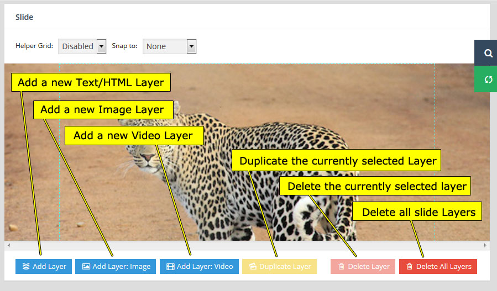The height and width of the screenshot is (291, 497).
Task: Click the 'Duplicate the currently selected Layer' callout
Action: pos(337,162)
